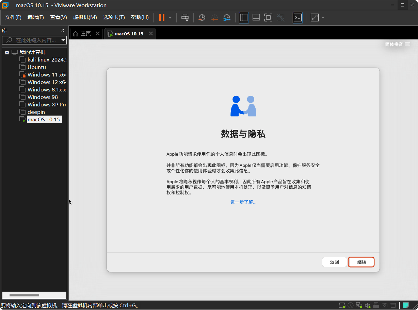This screenshot has height=310, width=418.
Task: Open the 进一步了解 link
Action: point(243,202)
